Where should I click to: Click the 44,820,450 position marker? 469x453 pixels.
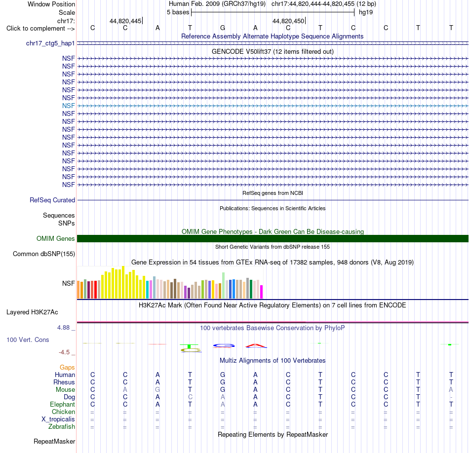[288, 21]
